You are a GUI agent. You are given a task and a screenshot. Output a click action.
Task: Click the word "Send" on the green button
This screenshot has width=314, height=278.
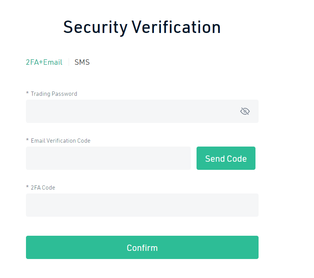(214, 159)
